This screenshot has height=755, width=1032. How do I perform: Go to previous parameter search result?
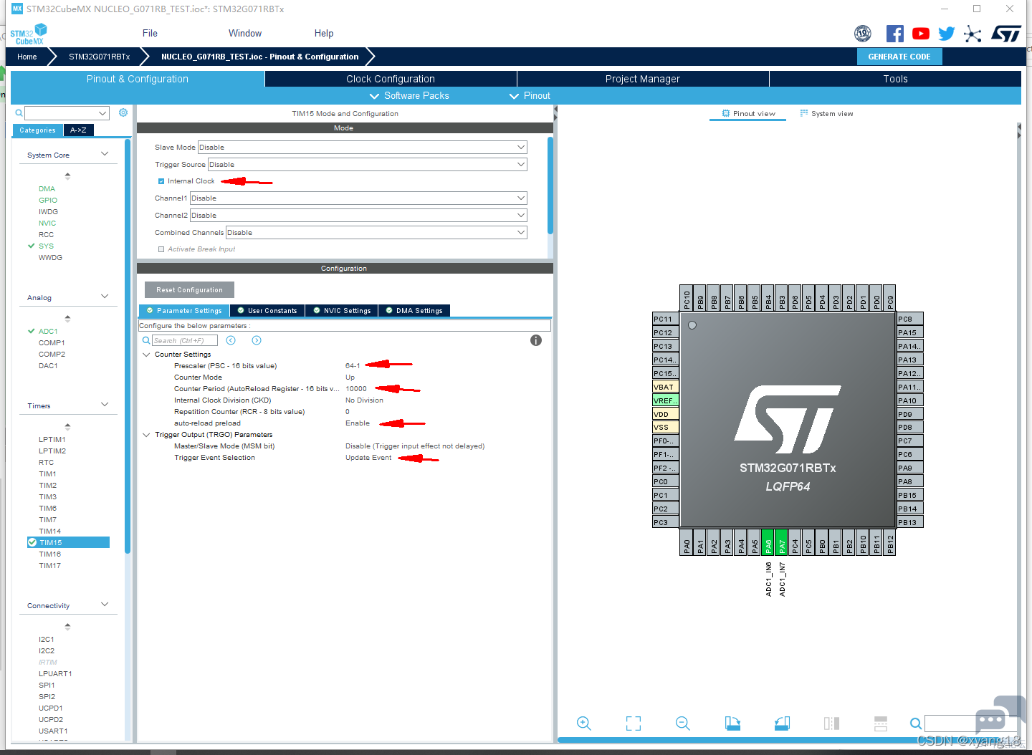click(231, 340)
